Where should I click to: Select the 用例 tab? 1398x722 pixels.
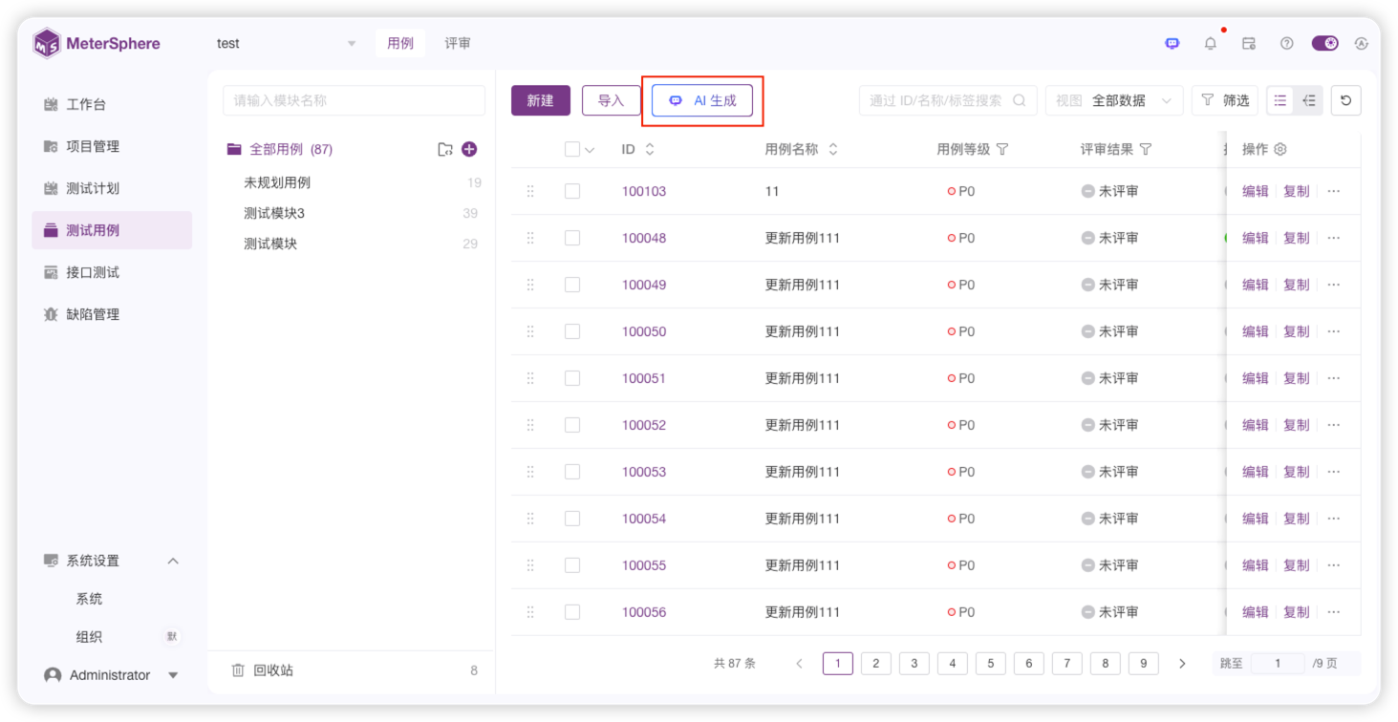click(400, 43)
